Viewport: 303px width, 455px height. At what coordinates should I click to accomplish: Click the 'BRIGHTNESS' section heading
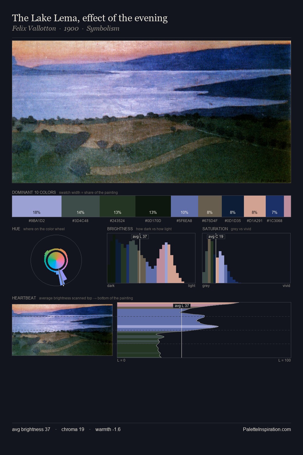click(120, 229)
